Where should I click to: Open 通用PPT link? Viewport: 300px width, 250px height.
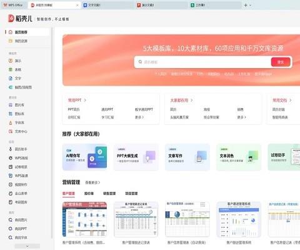(107, 109)
